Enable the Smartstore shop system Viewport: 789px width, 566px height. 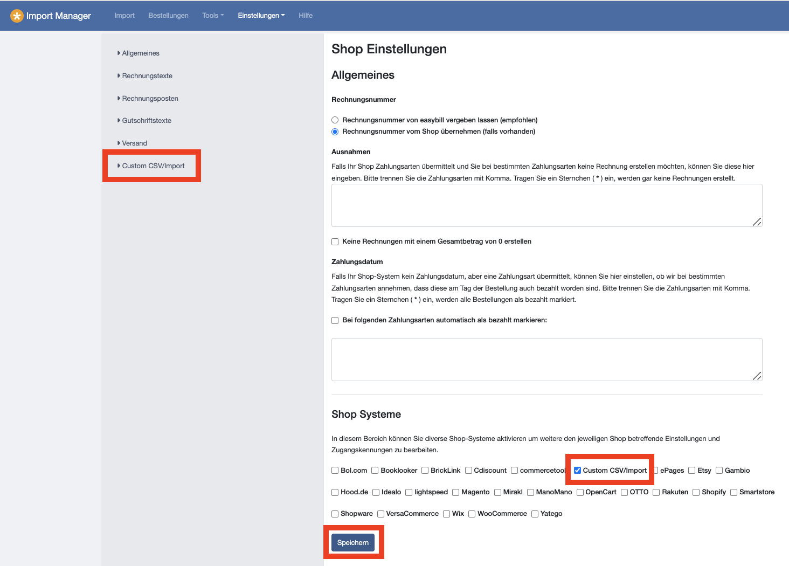[733, 492]
